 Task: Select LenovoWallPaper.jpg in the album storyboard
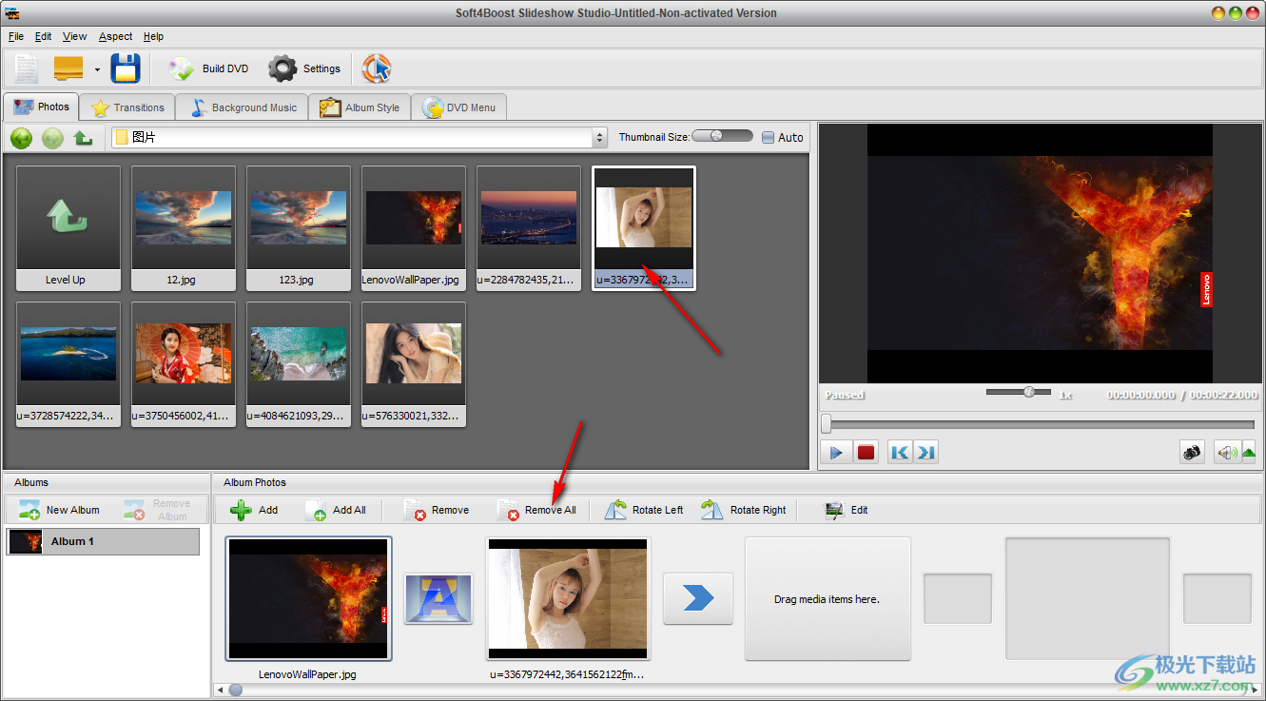(308, 599)
